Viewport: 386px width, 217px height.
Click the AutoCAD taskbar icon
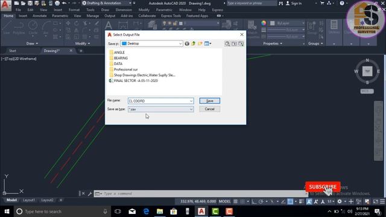click(201, 212)
